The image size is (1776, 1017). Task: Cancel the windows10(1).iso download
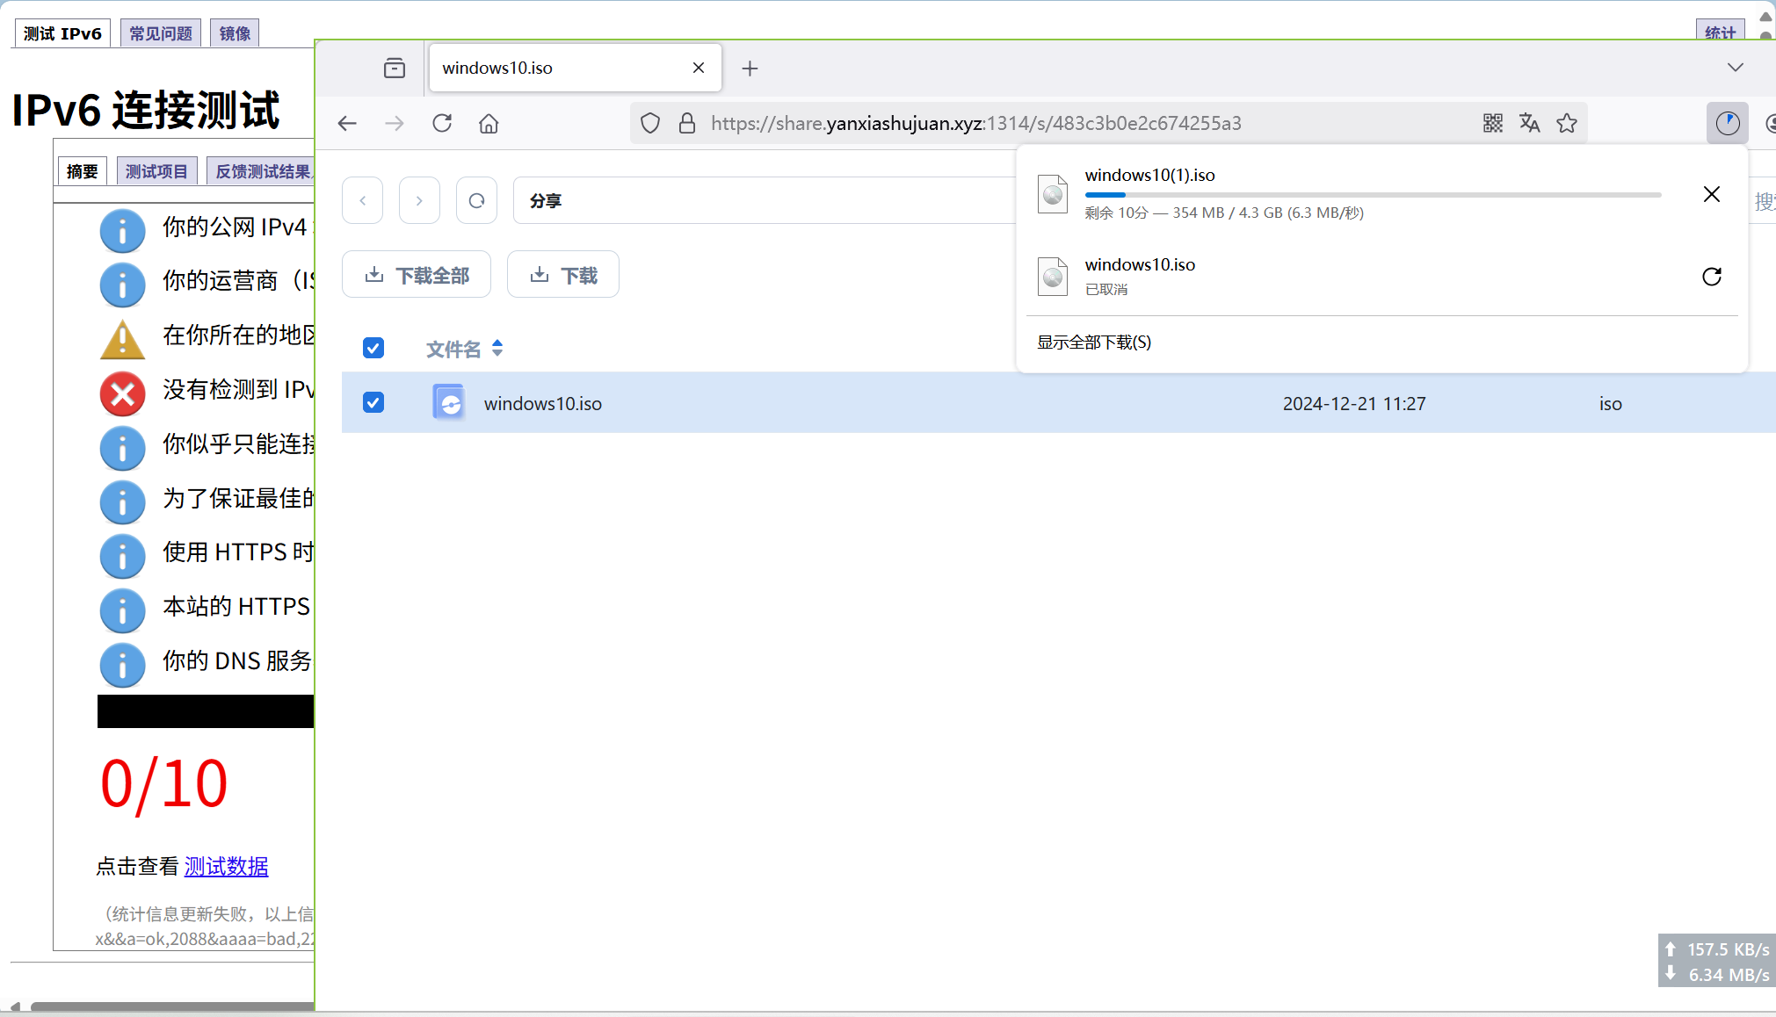(x=1712, y=194)
